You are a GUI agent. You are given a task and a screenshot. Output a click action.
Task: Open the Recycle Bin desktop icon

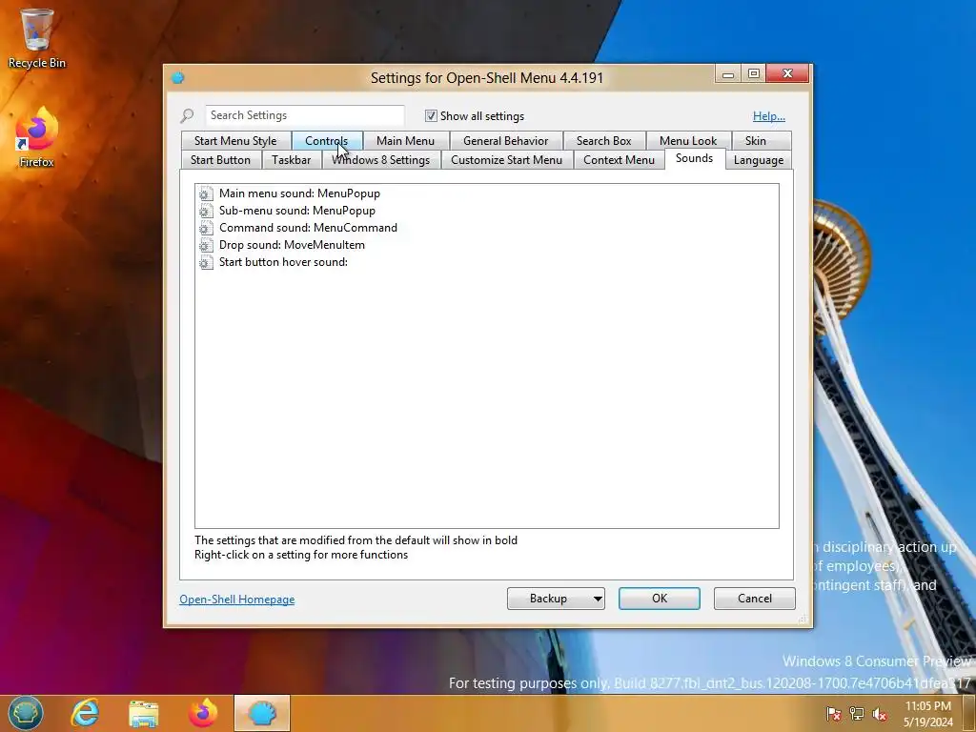tap(37, 38)
